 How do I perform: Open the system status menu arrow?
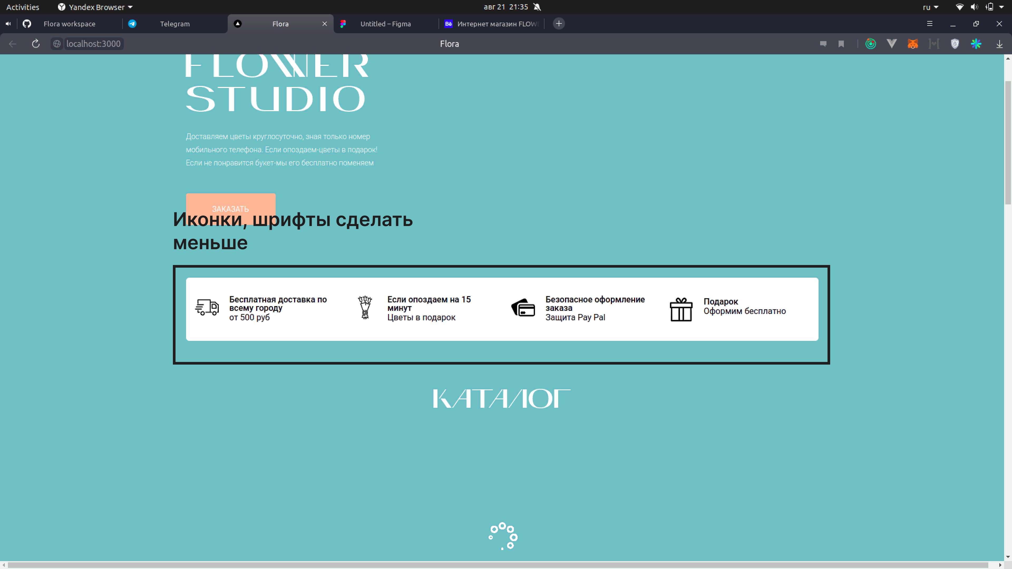1001,7
